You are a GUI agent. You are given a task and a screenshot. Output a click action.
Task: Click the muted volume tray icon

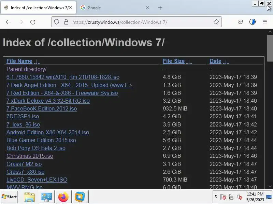pyautogui.click(x=240, y=197)
